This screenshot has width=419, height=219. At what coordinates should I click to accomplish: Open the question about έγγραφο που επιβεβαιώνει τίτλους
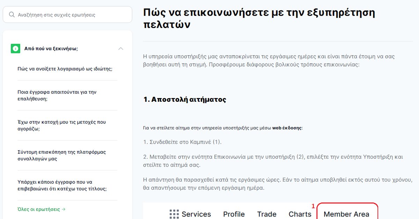62,186
